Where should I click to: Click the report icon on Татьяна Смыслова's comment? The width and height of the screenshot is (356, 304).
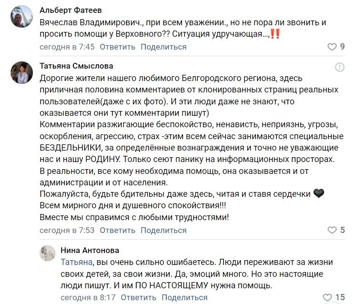pos(339,67)
